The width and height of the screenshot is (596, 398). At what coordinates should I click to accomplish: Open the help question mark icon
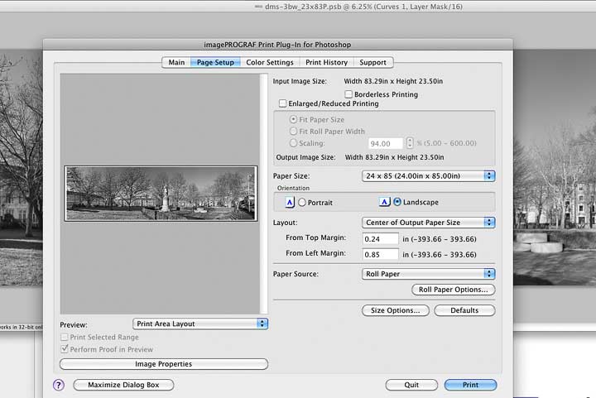click(x=59, y=385)
